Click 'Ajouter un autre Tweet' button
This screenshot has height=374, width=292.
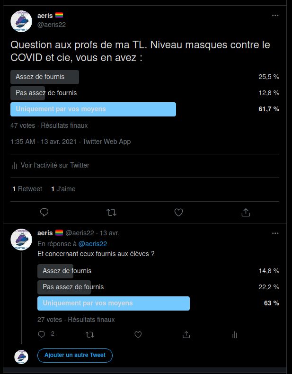(x=75, y=355)
